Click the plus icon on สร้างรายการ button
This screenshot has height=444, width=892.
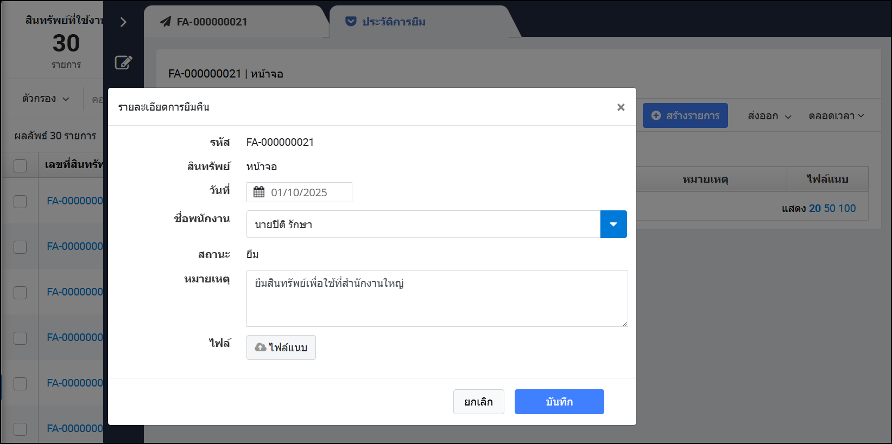click(656, 115)
